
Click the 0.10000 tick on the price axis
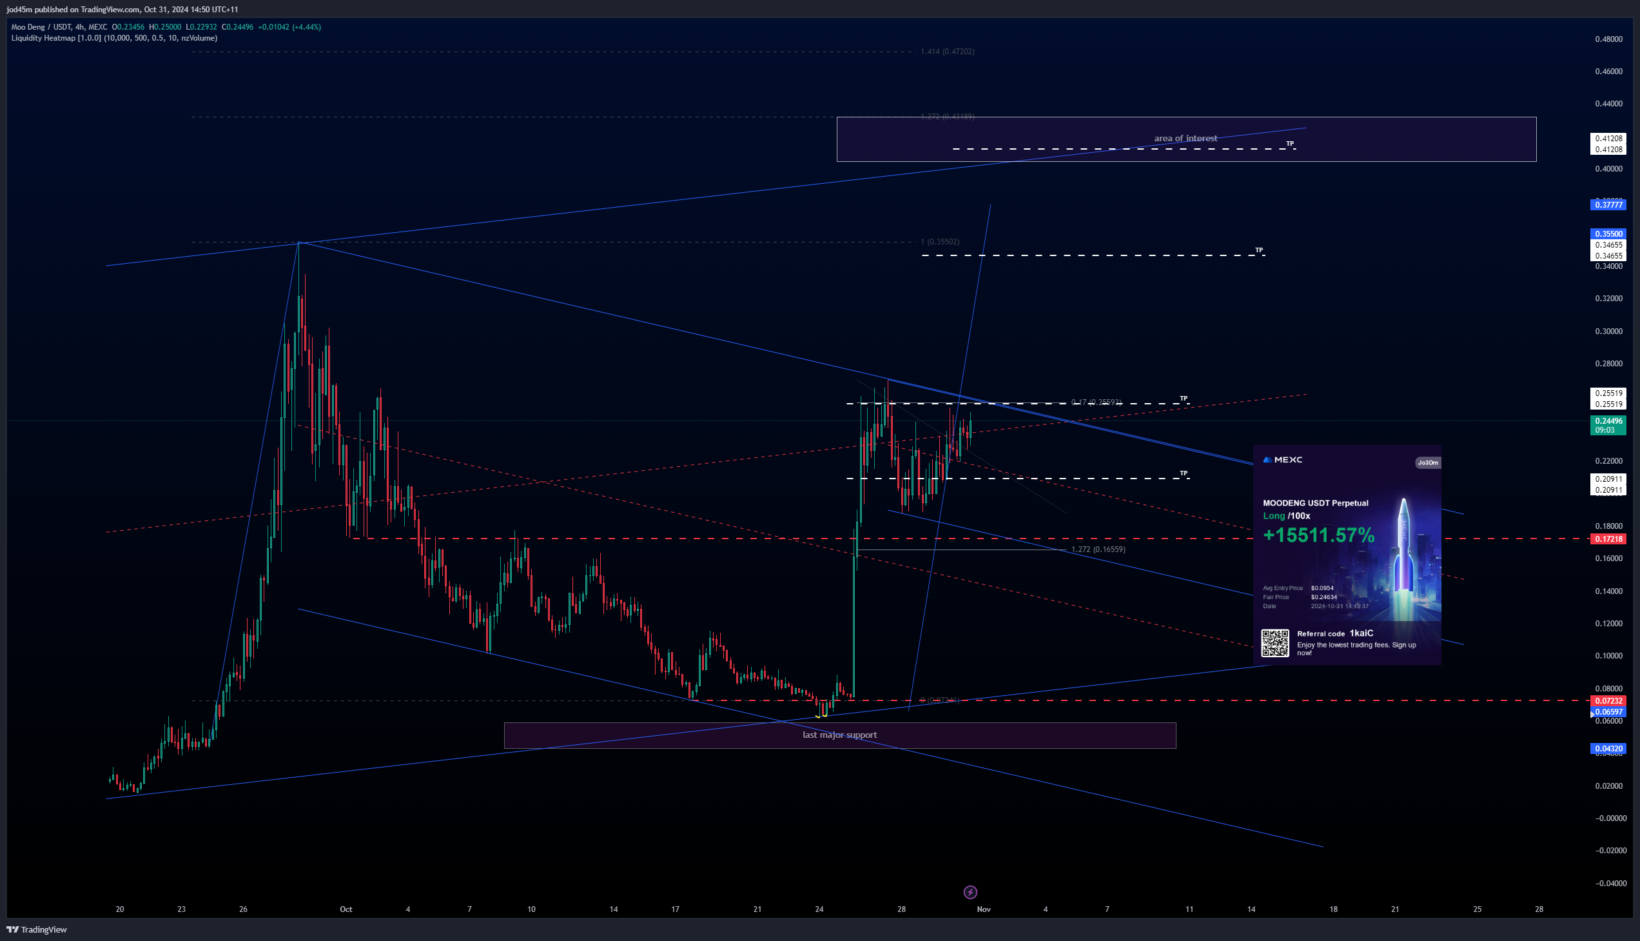[x=1608, y=656]
